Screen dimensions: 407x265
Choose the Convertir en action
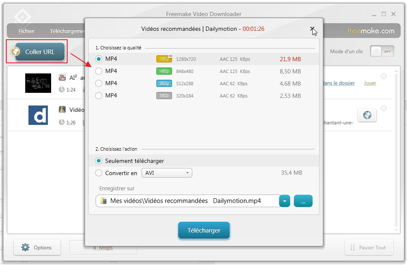pyautogui.click(x=98, y=173)
